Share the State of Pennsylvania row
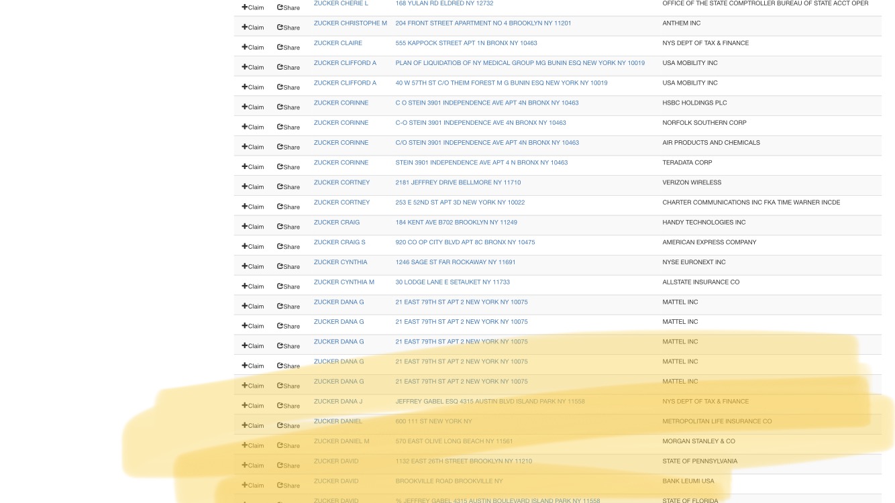This screenshot has width=895, height=503. [x=288, y=465]
